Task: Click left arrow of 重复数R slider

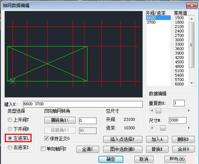Action: tap(152, 111)
